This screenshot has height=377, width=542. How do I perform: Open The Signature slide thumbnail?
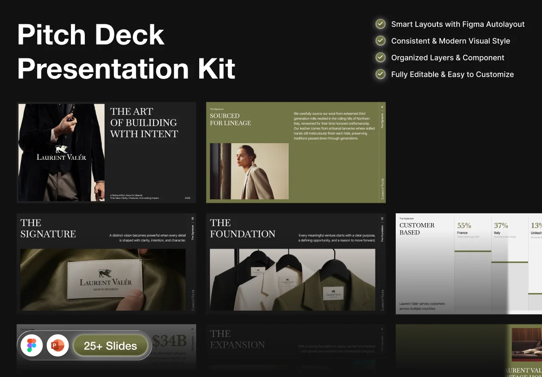106,263
